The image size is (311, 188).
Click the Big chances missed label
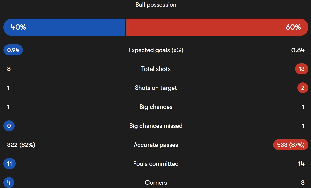156,126
